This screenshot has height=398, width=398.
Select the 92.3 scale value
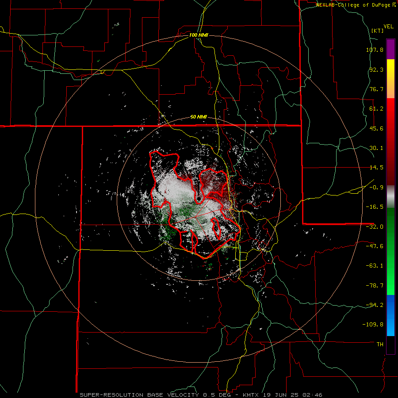pyautogui.click(x=376, y=69)
